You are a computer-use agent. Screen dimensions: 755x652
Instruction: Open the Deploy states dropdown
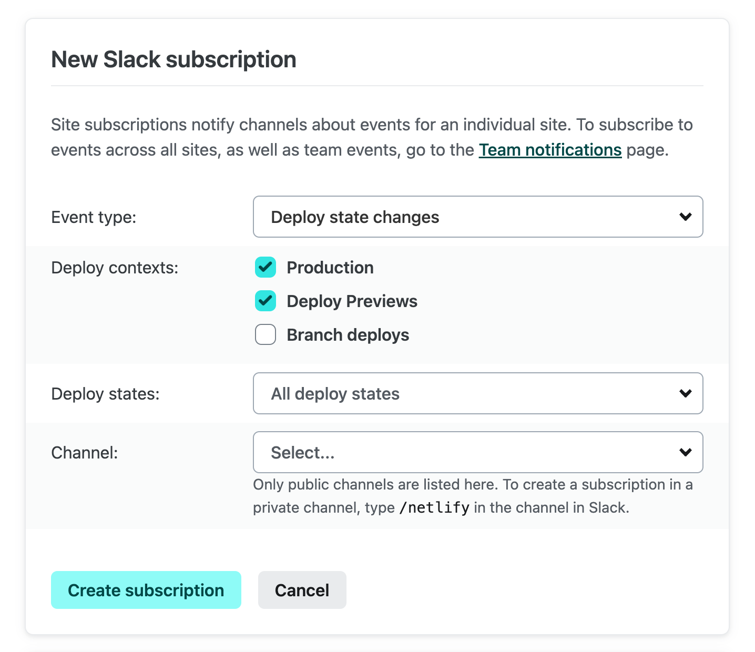pos(478,393)
